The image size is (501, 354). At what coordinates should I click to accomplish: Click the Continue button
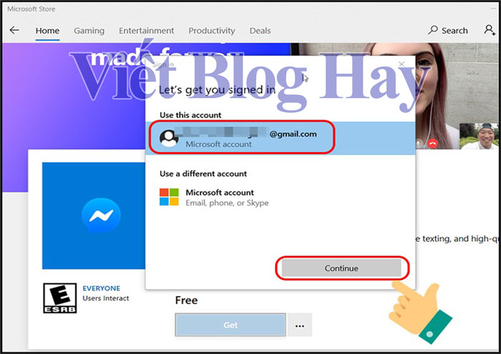341,268
